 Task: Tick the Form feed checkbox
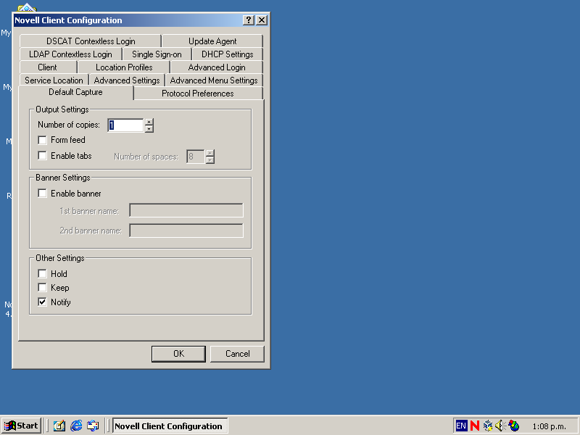point(43,140)
